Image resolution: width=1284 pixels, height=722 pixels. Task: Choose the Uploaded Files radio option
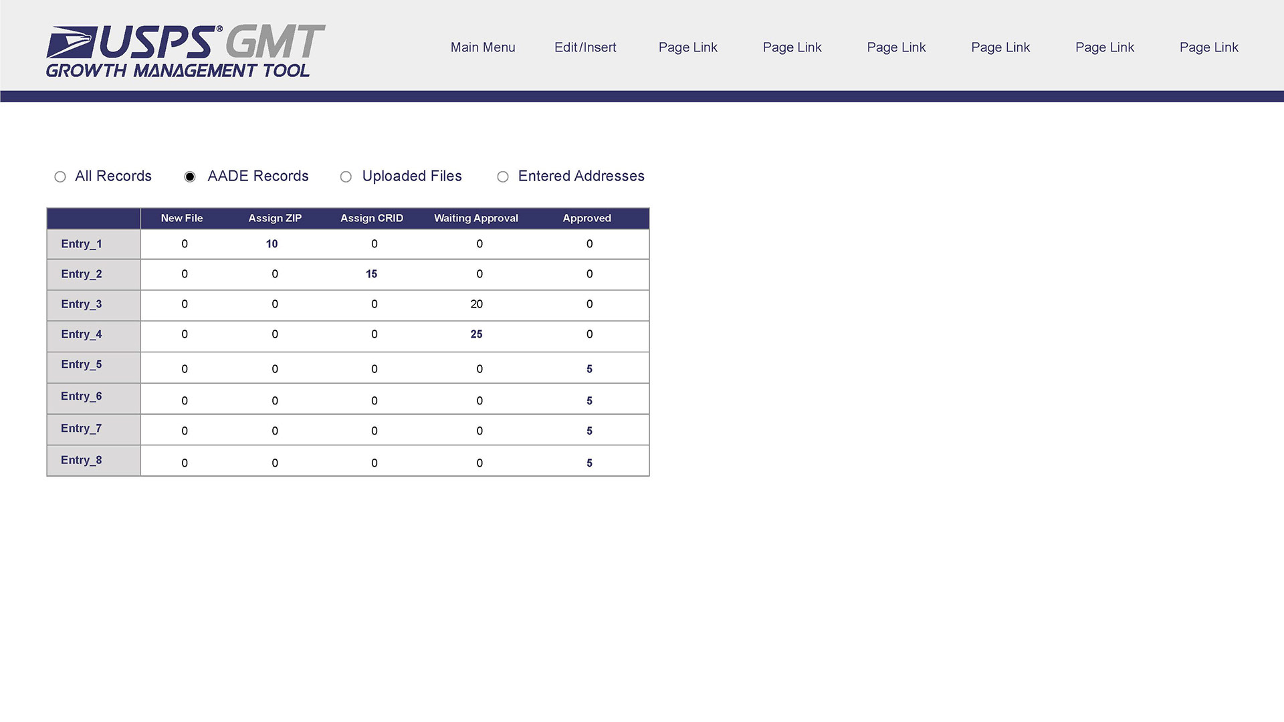(346, 176)
